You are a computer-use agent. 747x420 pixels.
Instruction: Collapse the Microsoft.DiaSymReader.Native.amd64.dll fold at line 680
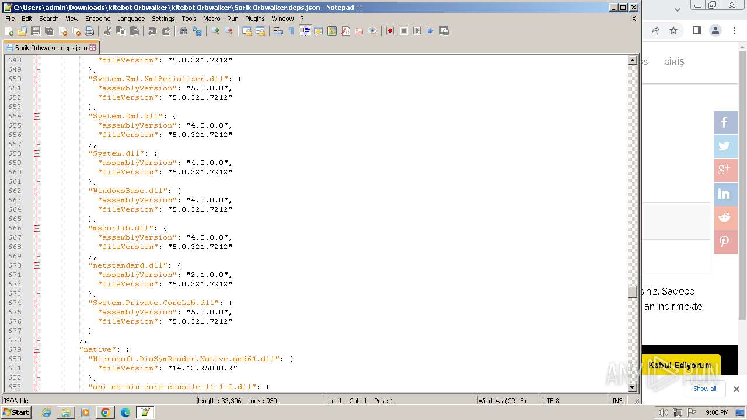pyautogui.click(x=37, y=359)
